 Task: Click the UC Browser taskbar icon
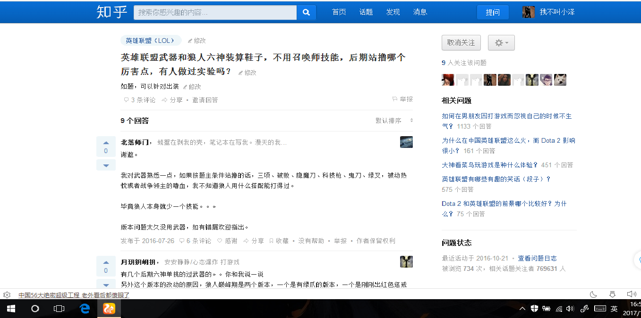point(109,309)
